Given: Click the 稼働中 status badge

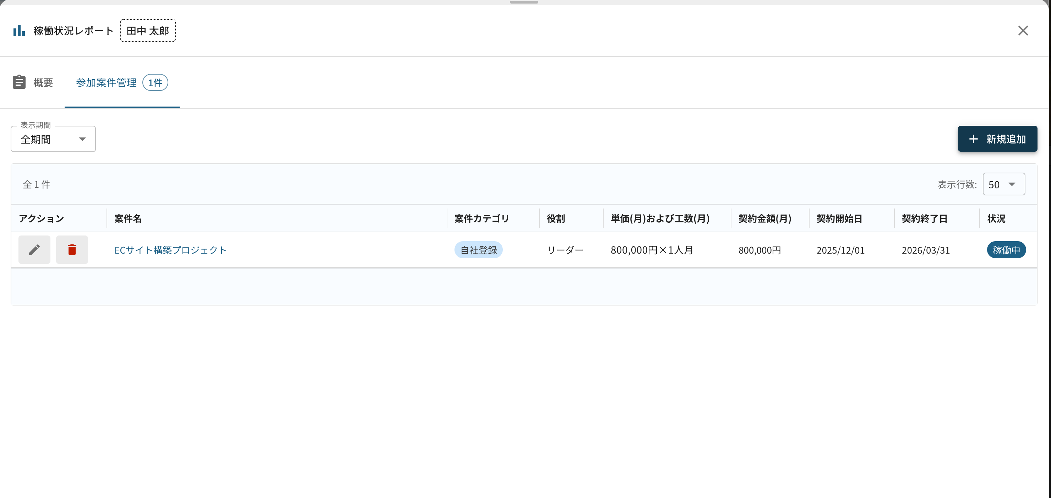Looking at the screenshot, I should click(x=1006, y=250).
